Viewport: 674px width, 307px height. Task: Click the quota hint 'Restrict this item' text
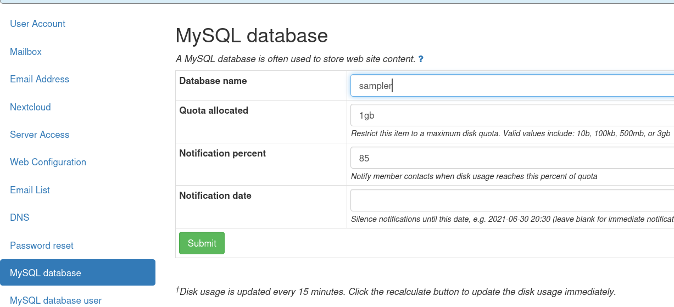(x=511, y=133)
